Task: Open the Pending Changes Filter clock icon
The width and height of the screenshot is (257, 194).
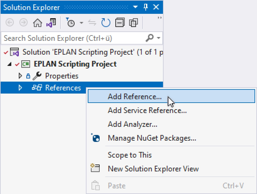Action: tap(71, 22)
